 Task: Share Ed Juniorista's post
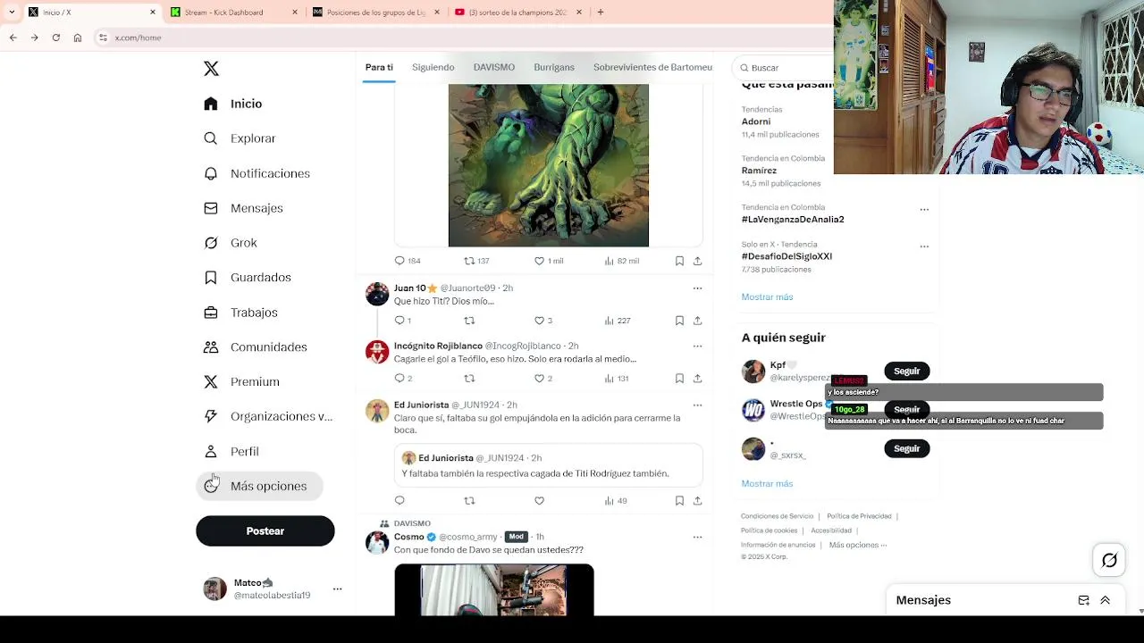[697, 501]
